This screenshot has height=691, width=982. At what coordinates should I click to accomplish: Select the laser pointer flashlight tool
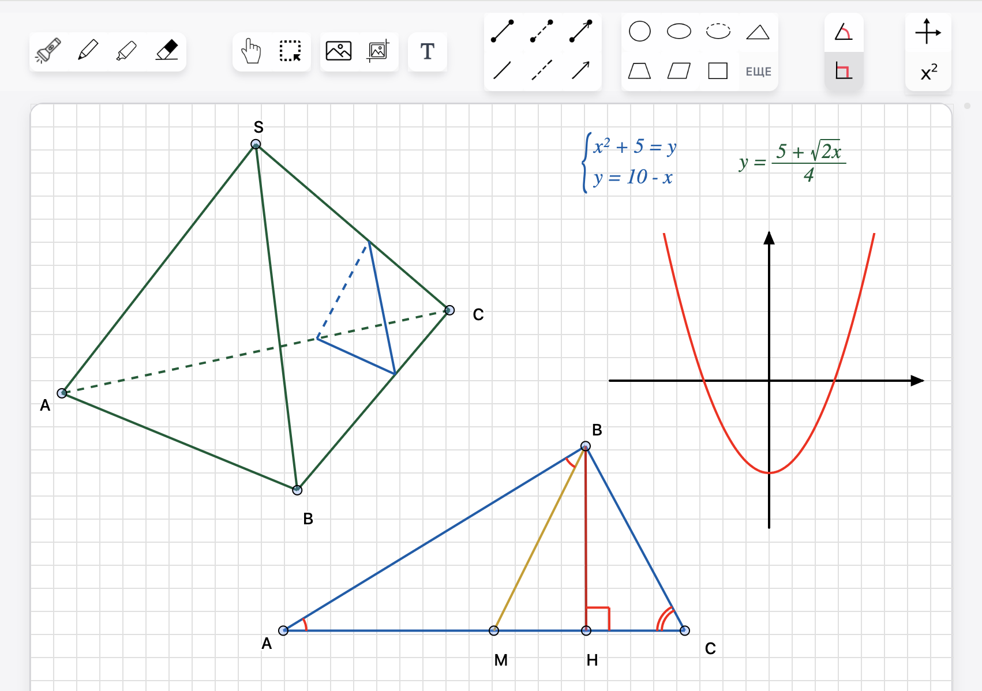pos(48,51)
